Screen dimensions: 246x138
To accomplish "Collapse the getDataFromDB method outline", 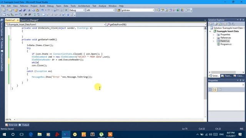I will click(10, 39).
